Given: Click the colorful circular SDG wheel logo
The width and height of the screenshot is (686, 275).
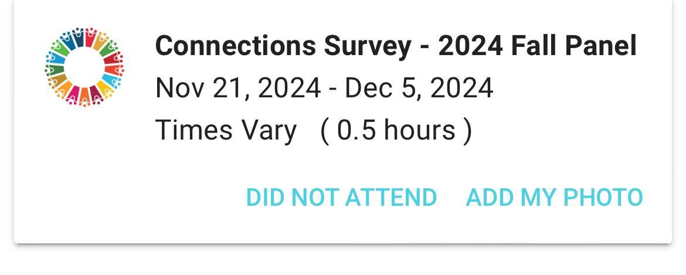Looking at the screenshot, I should click(x=84, y=66).
